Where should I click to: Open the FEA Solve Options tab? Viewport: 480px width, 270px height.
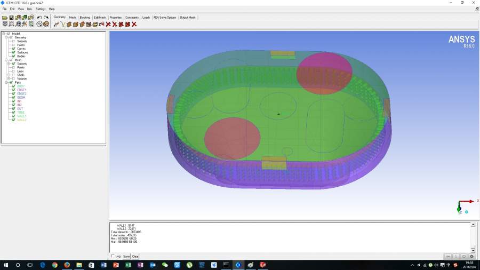pos(165,18)
